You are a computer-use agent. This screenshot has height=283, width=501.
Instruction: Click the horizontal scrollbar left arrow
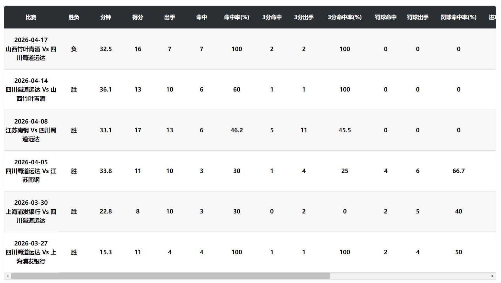[7, 276]
